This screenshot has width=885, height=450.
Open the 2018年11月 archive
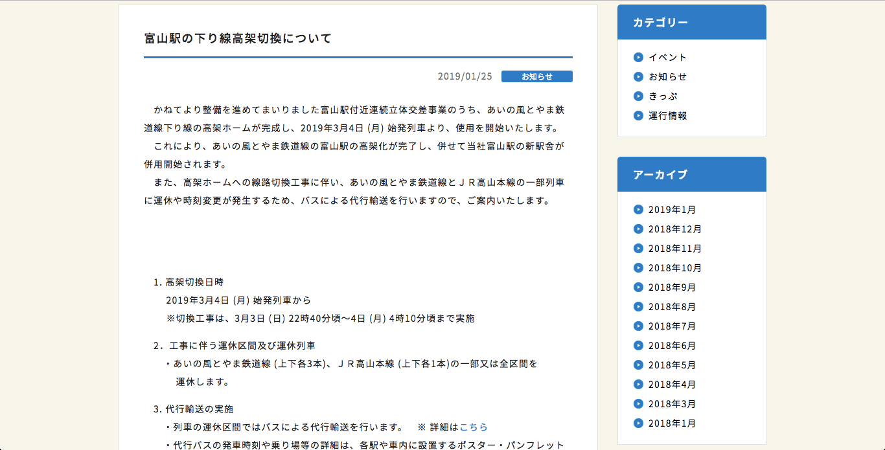pyautogui.click(x=674, y=248)
